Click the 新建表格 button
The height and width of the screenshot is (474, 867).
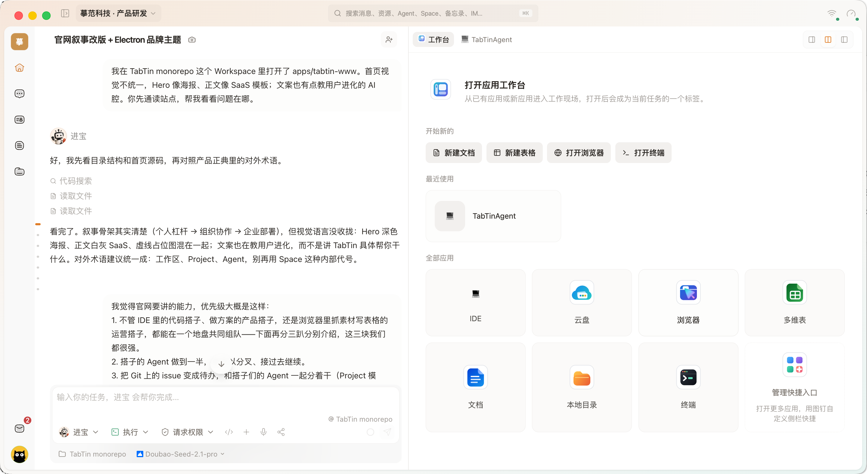[x=514, y=152]
